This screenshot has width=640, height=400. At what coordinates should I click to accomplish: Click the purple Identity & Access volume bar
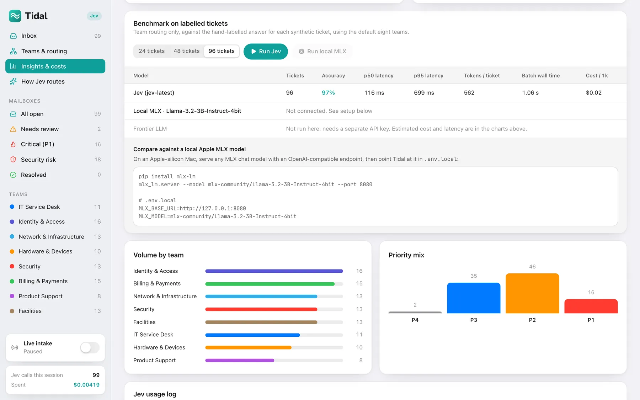point(274,271)
